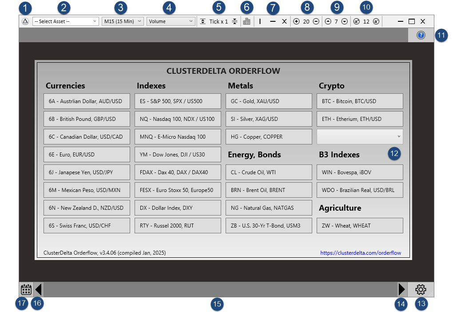Click the expand icon left of Tick x 1

203,21
